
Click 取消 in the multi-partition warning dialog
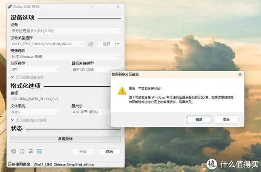coord(226,119)
